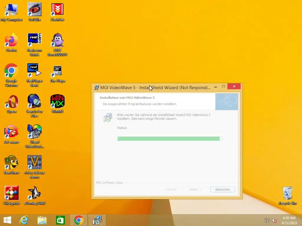Click the "MGI Software Corp." text
Viewport: 302px width, 226px height.
(110, 182)
